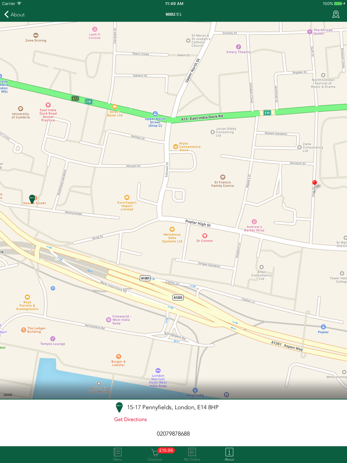Tap the £15.95 cart badge
Image resolution: width=347 pixels, height=463 pixels.
166,451
